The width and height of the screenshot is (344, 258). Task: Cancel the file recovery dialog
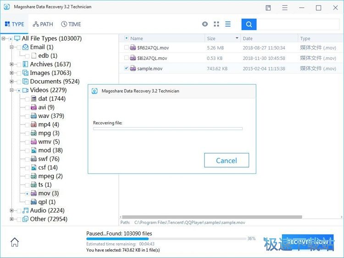coord(227,160)
